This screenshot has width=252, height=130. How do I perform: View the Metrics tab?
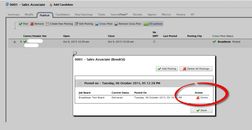pyautogui.click(x=166, y=14)
